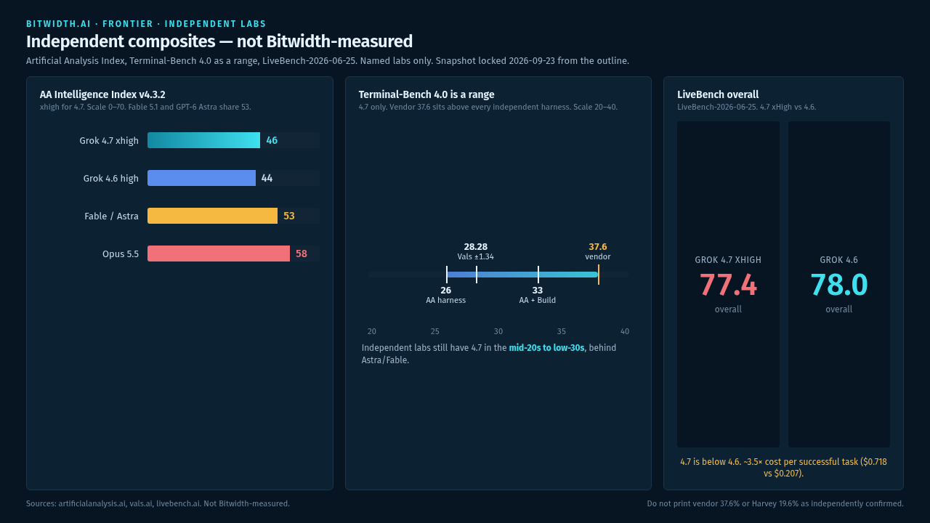Open the Grok 4.6 78.0 card
The width and height of the screenshot is (930, 523).
[x=839, y=284]
